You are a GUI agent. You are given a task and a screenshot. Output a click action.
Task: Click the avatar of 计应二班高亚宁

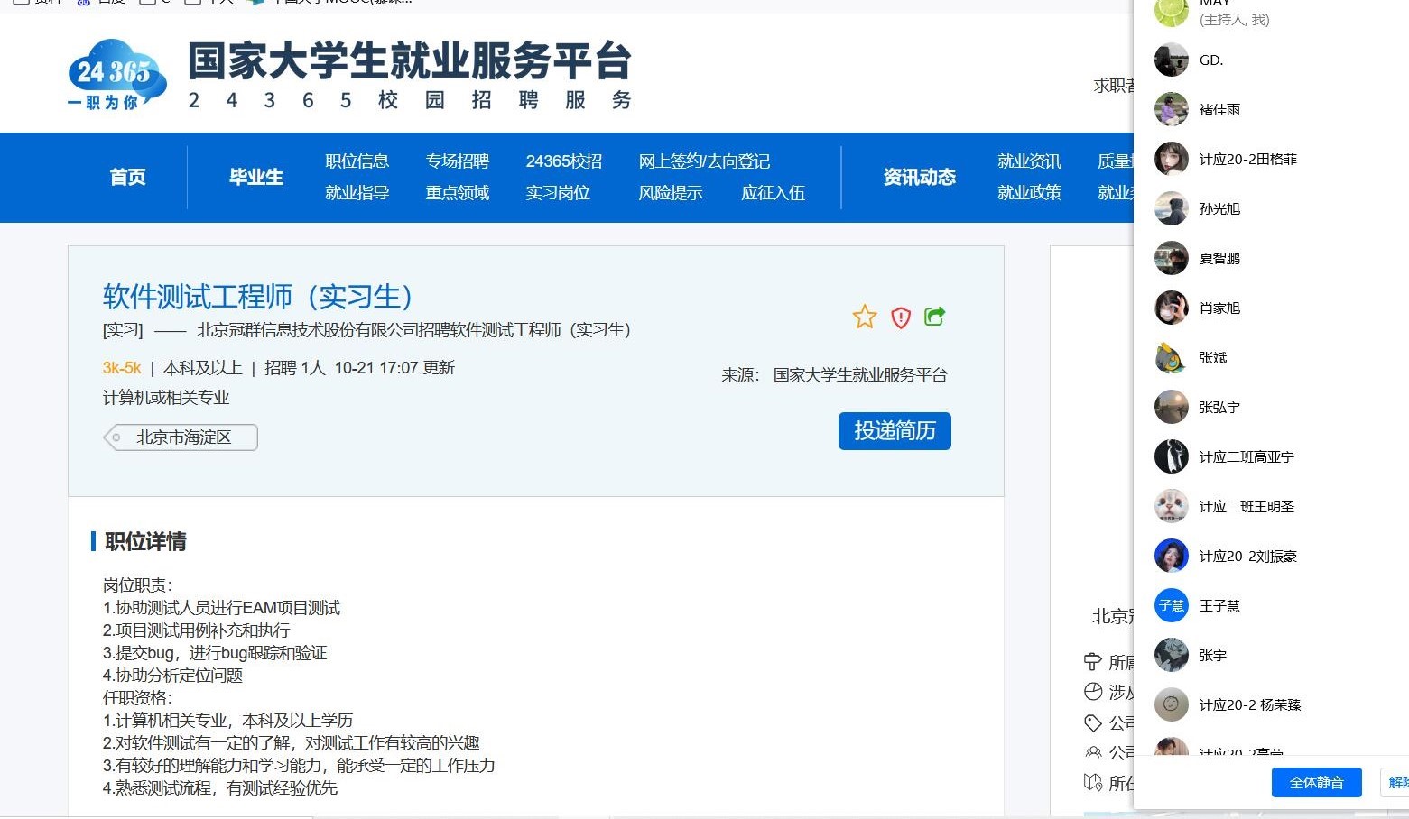(x=1172, y=457)
